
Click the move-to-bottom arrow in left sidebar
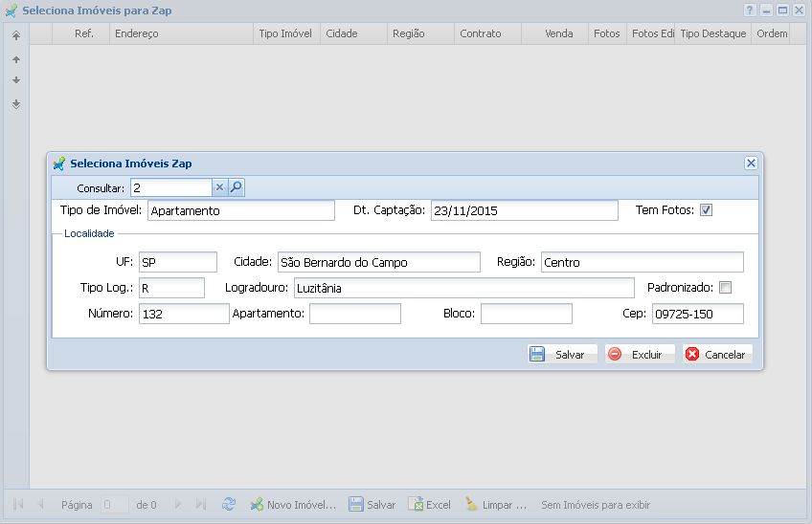[16, 104]
